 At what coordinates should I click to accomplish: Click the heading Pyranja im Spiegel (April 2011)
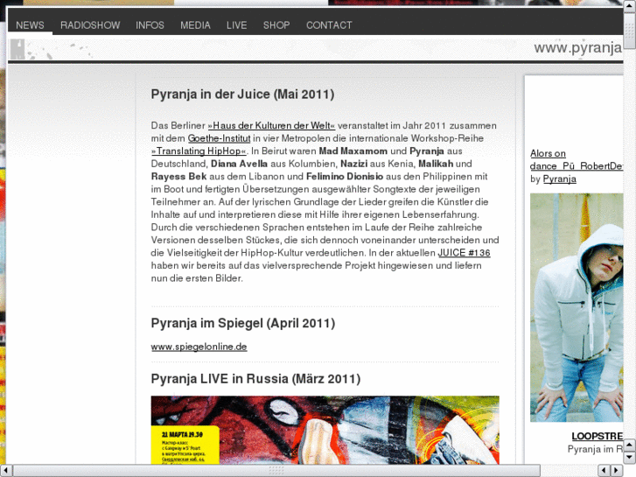tap(243, 323)
